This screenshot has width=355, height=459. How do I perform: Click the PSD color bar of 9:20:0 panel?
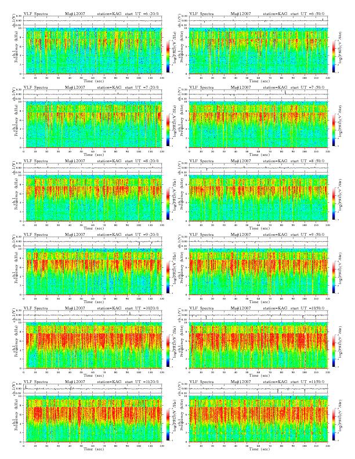[x=168, y=277]
